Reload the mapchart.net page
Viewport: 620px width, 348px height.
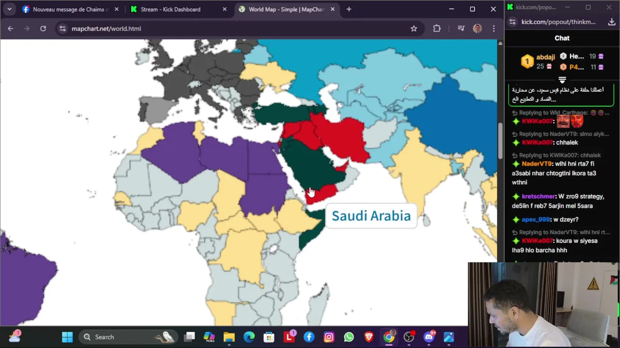[43, 29]
